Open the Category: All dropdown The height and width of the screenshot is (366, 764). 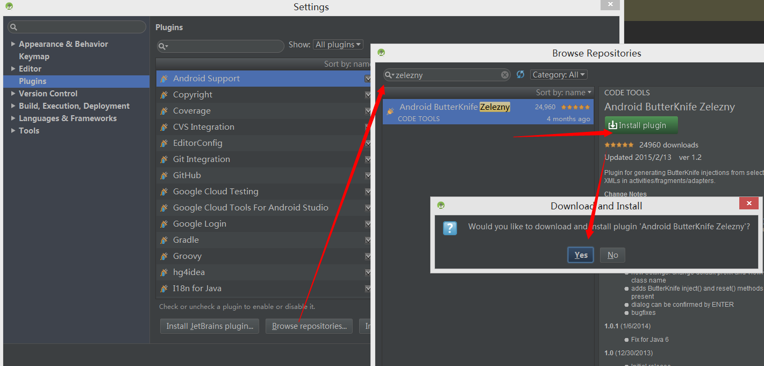pos(559,75)
